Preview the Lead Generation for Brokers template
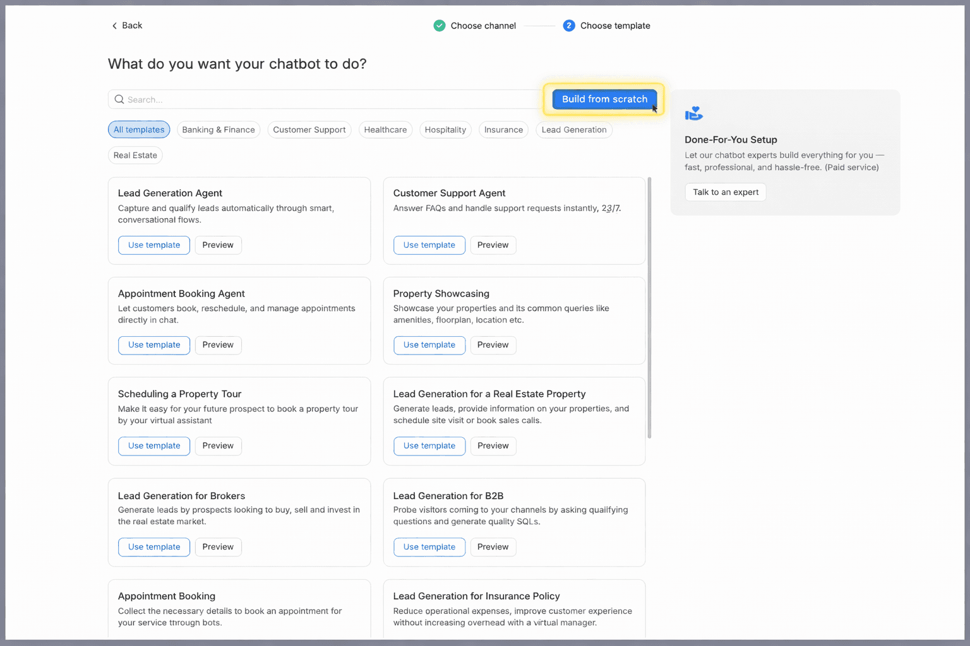970x646 pixels. [x=218, y=547]
